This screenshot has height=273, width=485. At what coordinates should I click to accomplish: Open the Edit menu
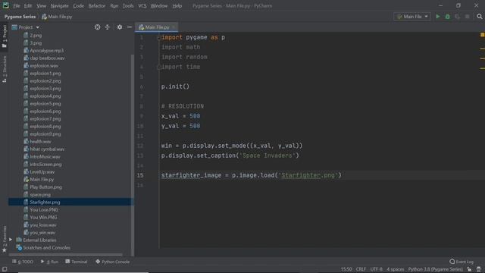[28, 5]
